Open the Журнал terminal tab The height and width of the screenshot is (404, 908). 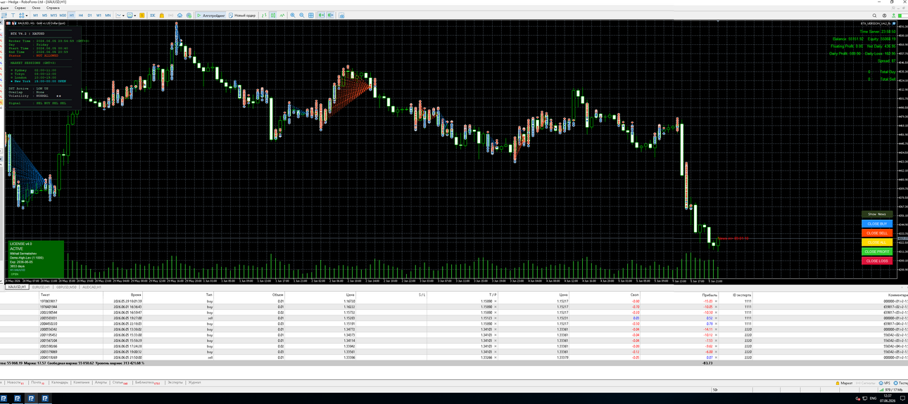[194, 382]
